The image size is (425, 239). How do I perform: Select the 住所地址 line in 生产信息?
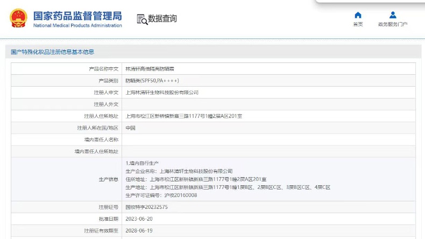[x=196, y=179]
